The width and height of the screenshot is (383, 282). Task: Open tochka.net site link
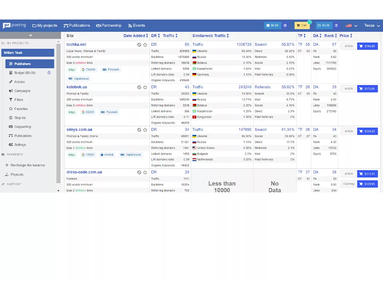[76, 45]
